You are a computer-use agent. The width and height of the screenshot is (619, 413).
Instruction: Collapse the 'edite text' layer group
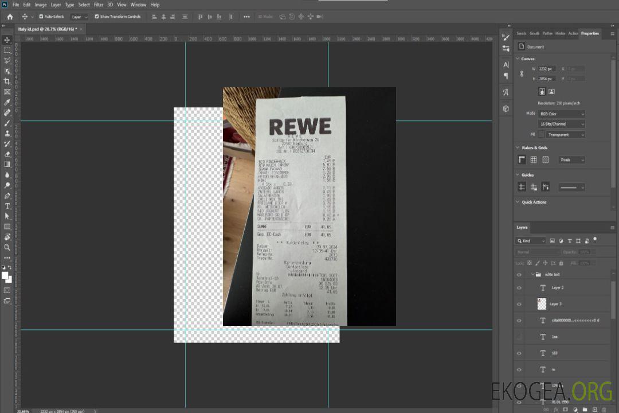(532, 274)
